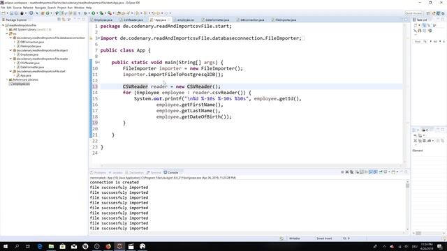Click the Save All toolbar icon

tap(16, 13)
